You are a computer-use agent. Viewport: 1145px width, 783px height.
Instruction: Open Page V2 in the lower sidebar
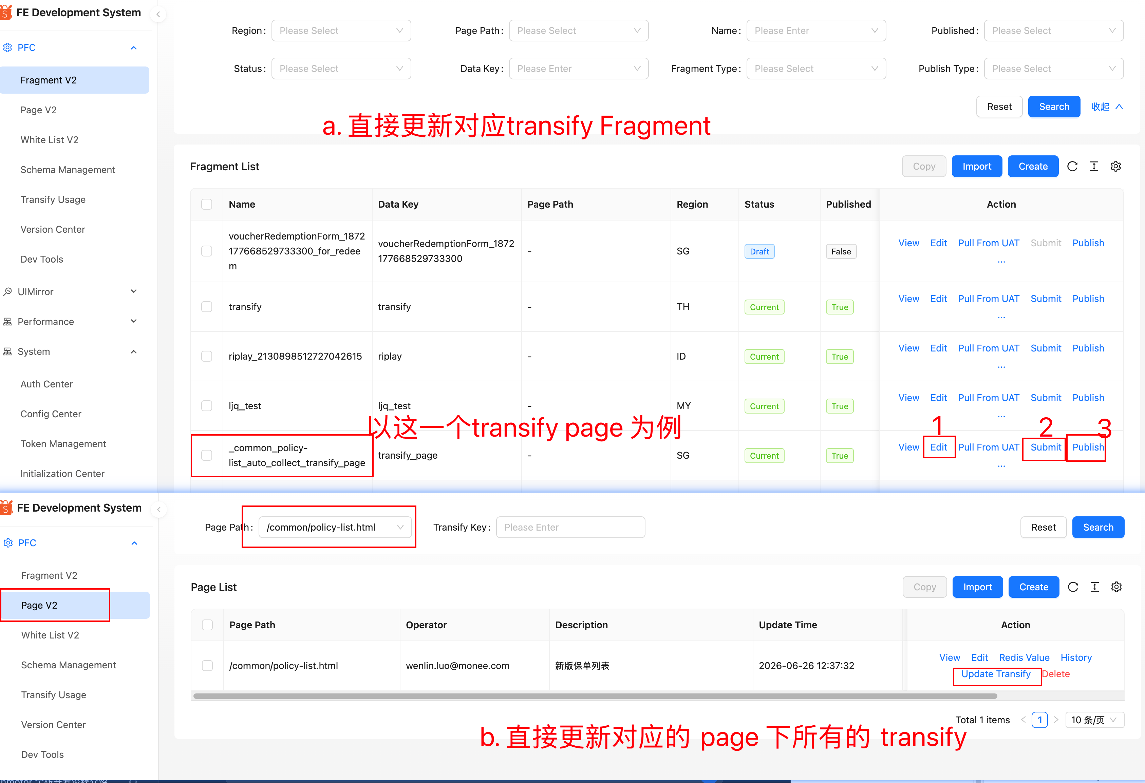click(x=75, y=605)
